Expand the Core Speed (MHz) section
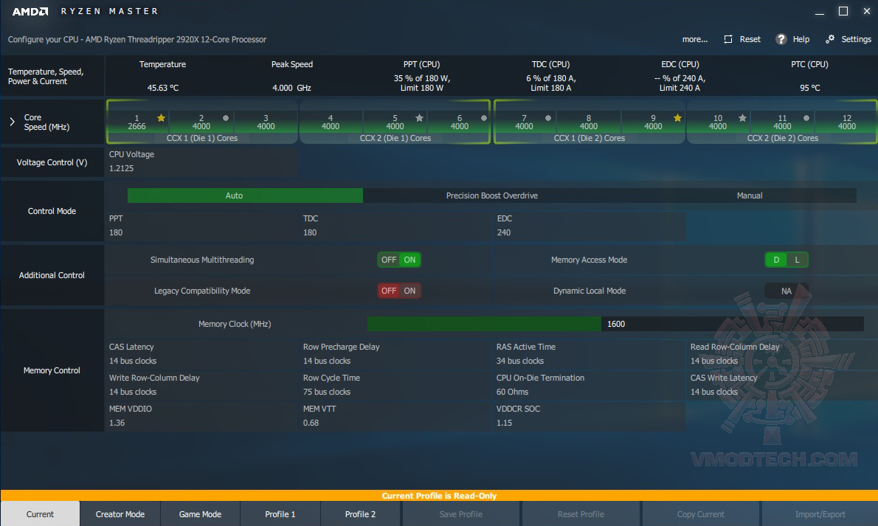 pos(12,122)
